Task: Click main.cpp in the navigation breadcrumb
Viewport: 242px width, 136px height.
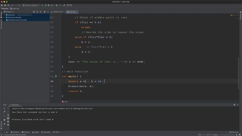Action: [x=15, y=8]
